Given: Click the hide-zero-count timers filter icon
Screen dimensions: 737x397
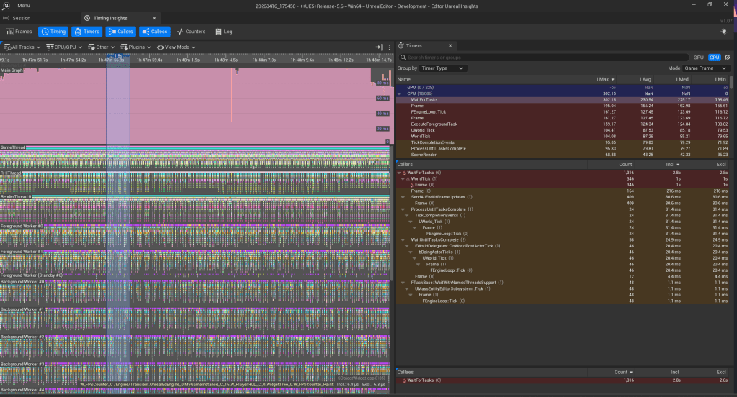Looking at the screenshot, I should point(728,57).
